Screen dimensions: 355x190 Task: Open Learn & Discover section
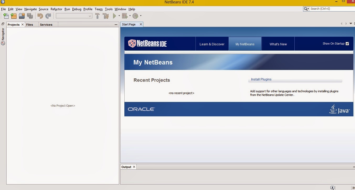tap(212, 44)
